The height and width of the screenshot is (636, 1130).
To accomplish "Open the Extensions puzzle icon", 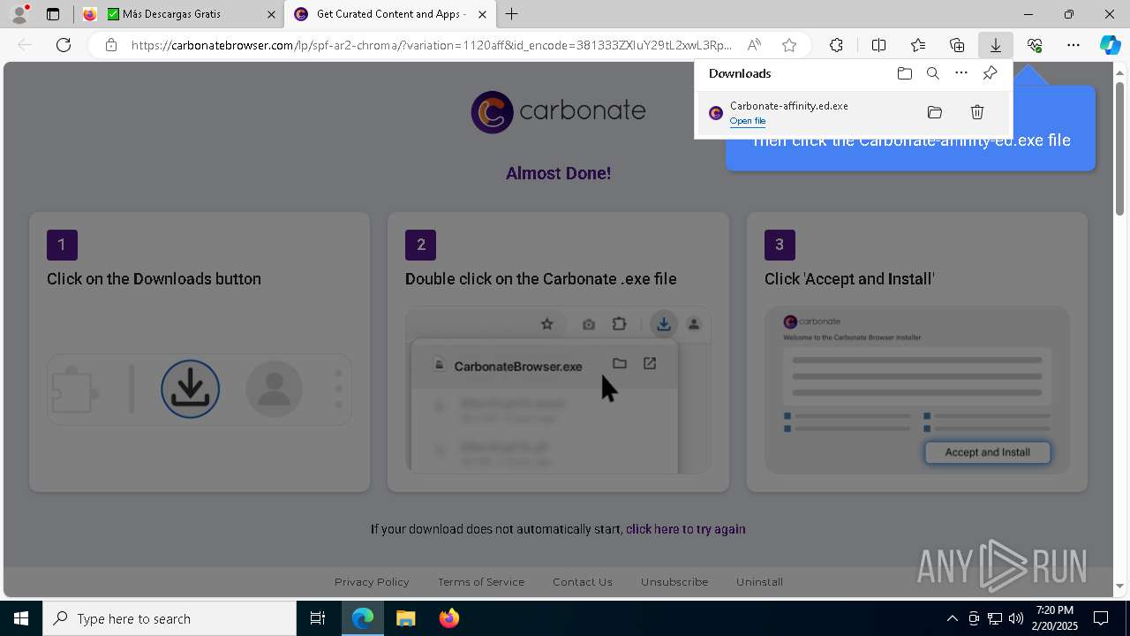I will click(x=836, y=45).
